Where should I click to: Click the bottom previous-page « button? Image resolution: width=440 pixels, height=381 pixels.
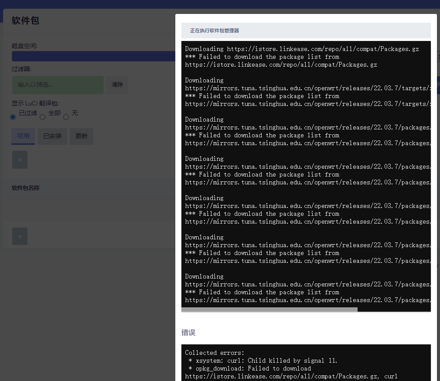coord(20,236)
